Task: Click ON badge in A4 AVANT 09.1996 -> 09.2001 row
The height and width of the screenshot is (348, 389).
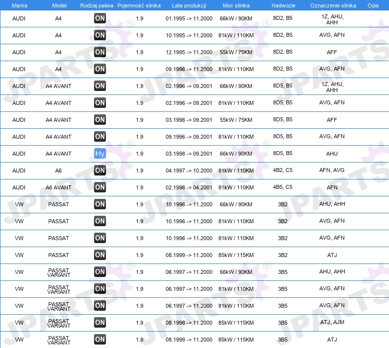Action: click(100, 136)
